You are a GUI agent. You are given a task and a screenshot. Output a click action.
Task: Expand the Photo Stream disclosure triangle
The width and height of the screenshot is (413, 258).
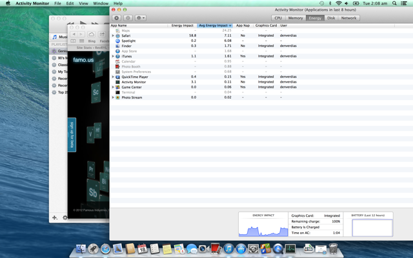tap(114, 97)
